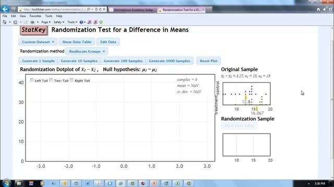
Task: Open the Safety dropdown in command bar
Action: pyautogui.click(x=59, y=22)
